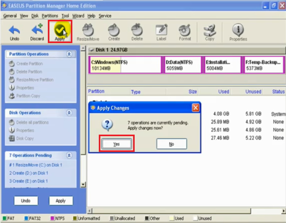
Task: Open the Properties toolbar icon
Action: coord(238,32)
